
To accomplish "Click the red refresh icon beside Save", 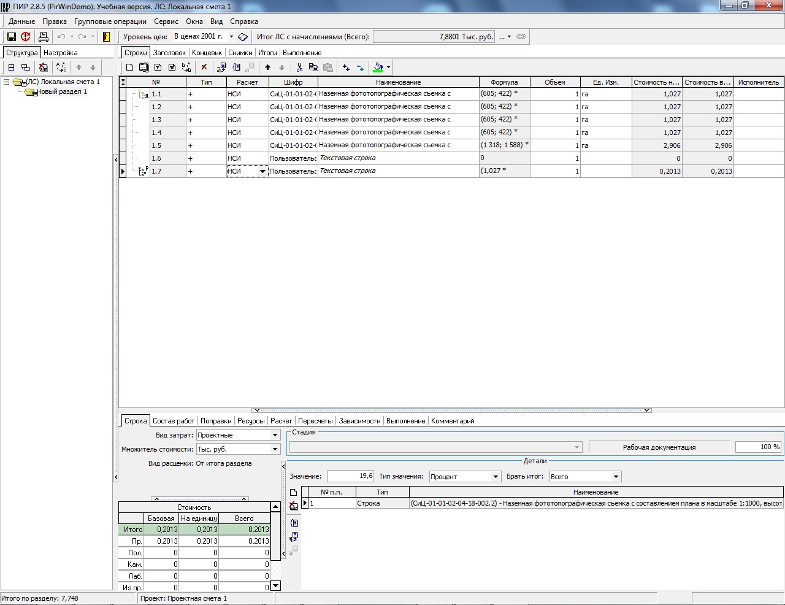I will pos(26,37).
